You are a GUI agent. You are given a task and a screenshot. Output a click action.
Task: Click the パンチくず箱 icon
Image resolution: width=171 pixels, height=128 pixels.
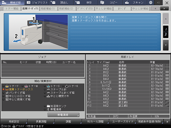(x=7, y=93)
